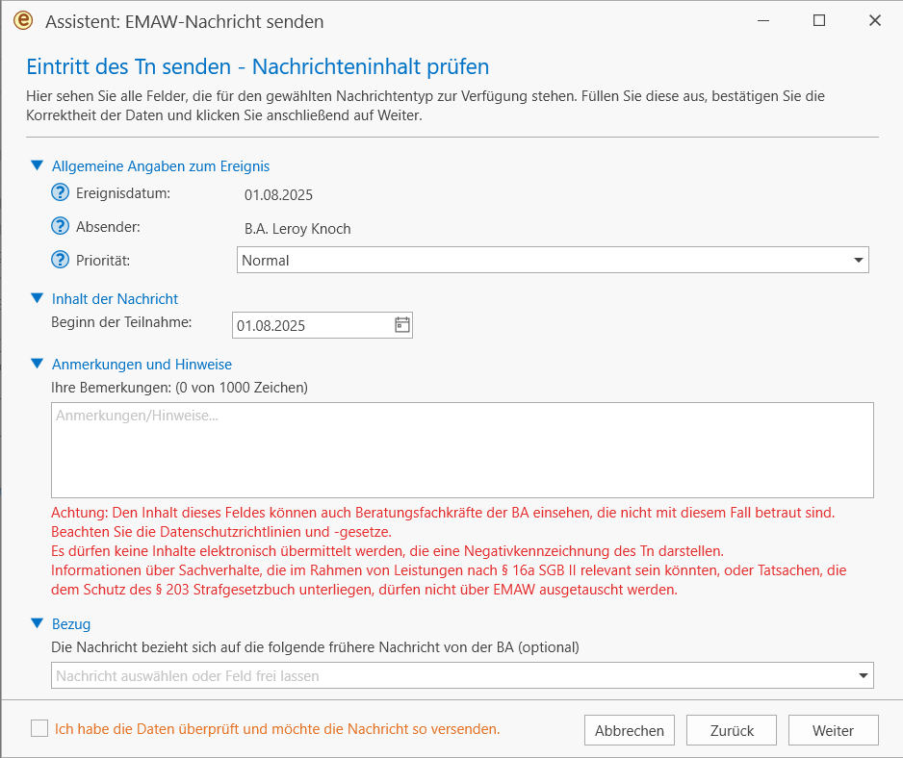Screen dimensions: 903x758
Task: Check the data verified confirmation checkbox
Action: click(39, 728)
